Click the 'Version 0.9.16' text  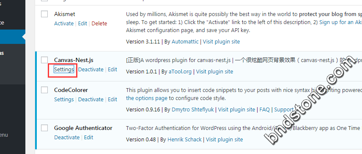pyautogui.click(x=143, y=110)
